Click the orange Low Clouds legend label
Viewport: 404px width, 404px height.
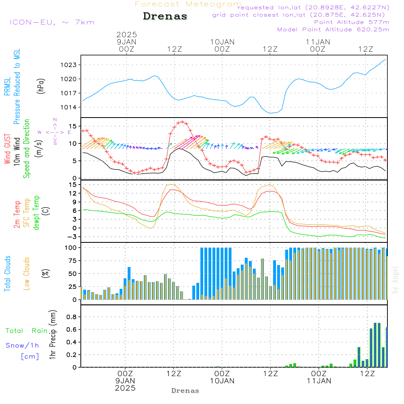click(27, 274)
